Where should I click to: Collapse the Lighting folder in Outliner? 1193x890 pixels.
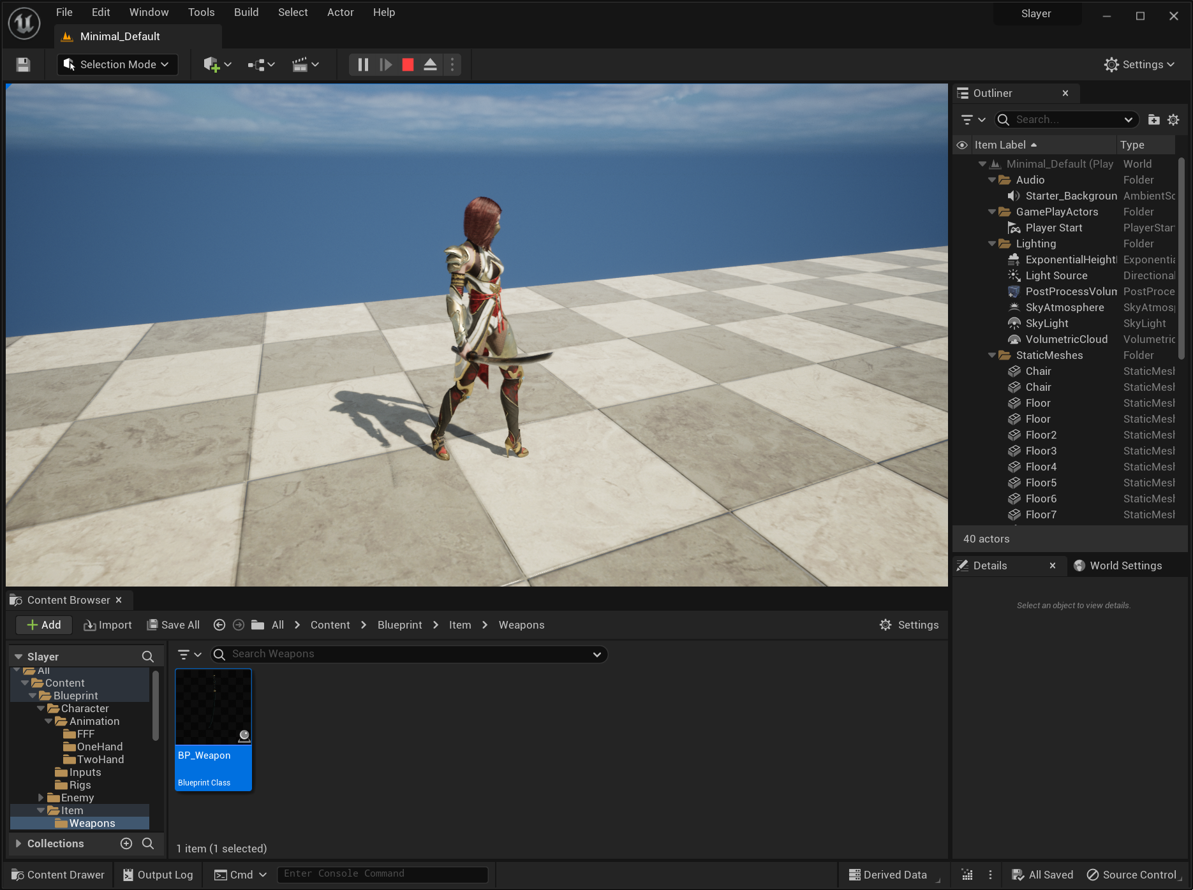click(x=992, y=244)
